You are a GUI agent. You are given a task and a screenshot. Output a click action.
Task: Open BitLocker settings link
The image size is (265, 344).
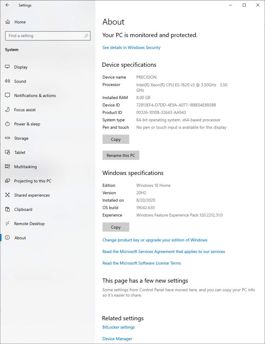[x=118, y=327]
